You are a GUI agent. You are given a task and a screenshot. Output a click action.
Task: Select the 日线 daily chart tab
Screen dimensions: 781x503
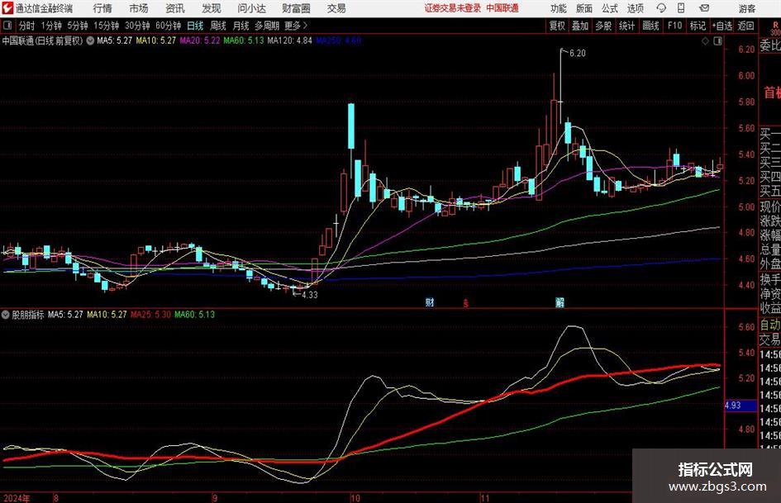click(195, 26)
